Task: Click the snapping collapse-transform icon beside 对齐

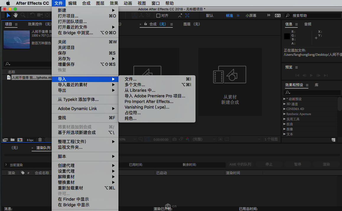Action: [x=180, y=15]
